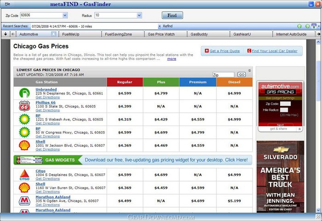Click the vertical scrollbar up arrow
This screenshot has width=322, height=221.
[318, 42]
